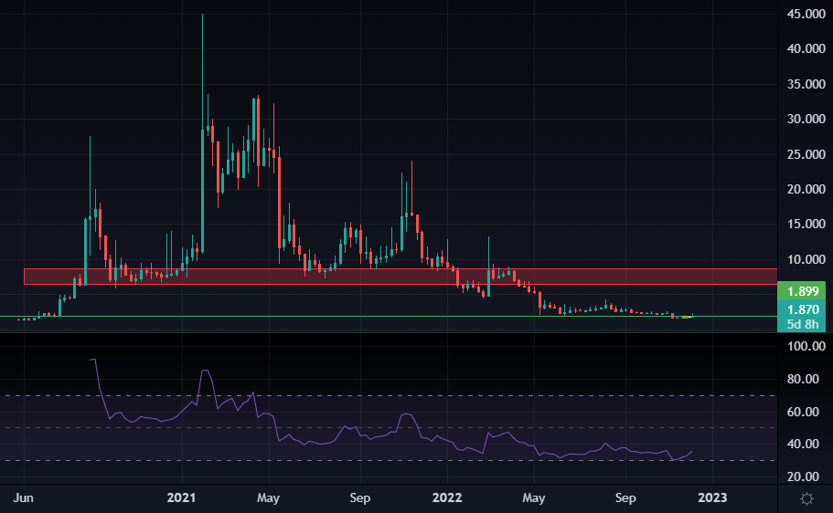Click the 1.899 green price label

point(802,291)
